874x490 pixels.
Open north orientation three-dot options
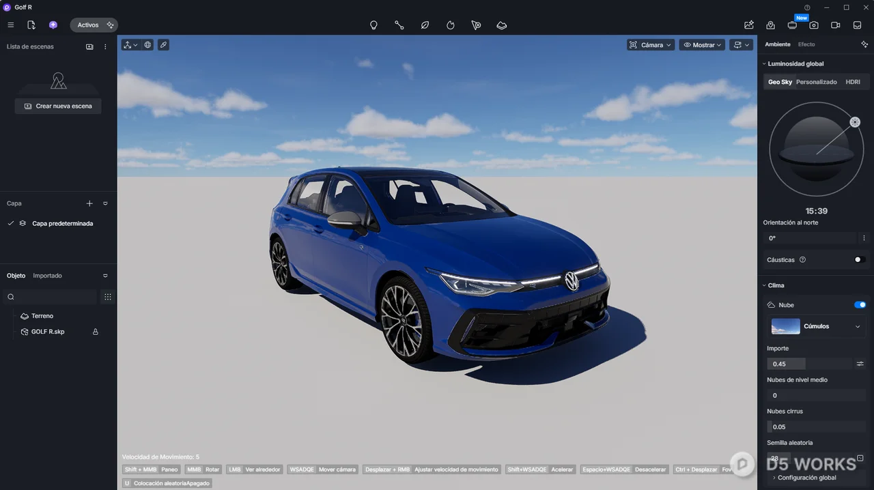(864, 238)
